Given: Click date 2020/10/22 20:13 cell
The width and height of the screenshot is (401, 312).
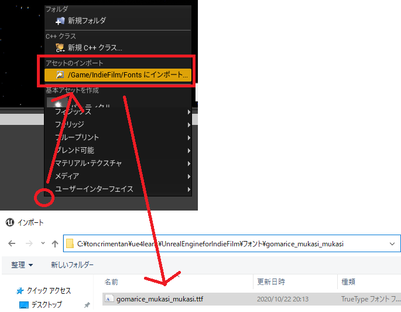Looking at the screenshot, I should (x=283, y=299).
